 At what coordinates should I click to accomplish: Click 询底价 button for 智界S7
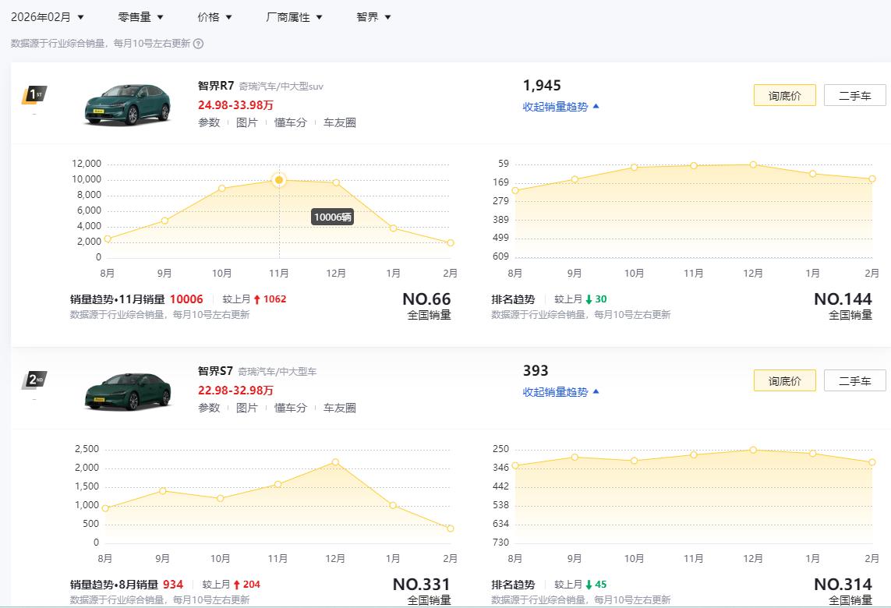point(785,380)
